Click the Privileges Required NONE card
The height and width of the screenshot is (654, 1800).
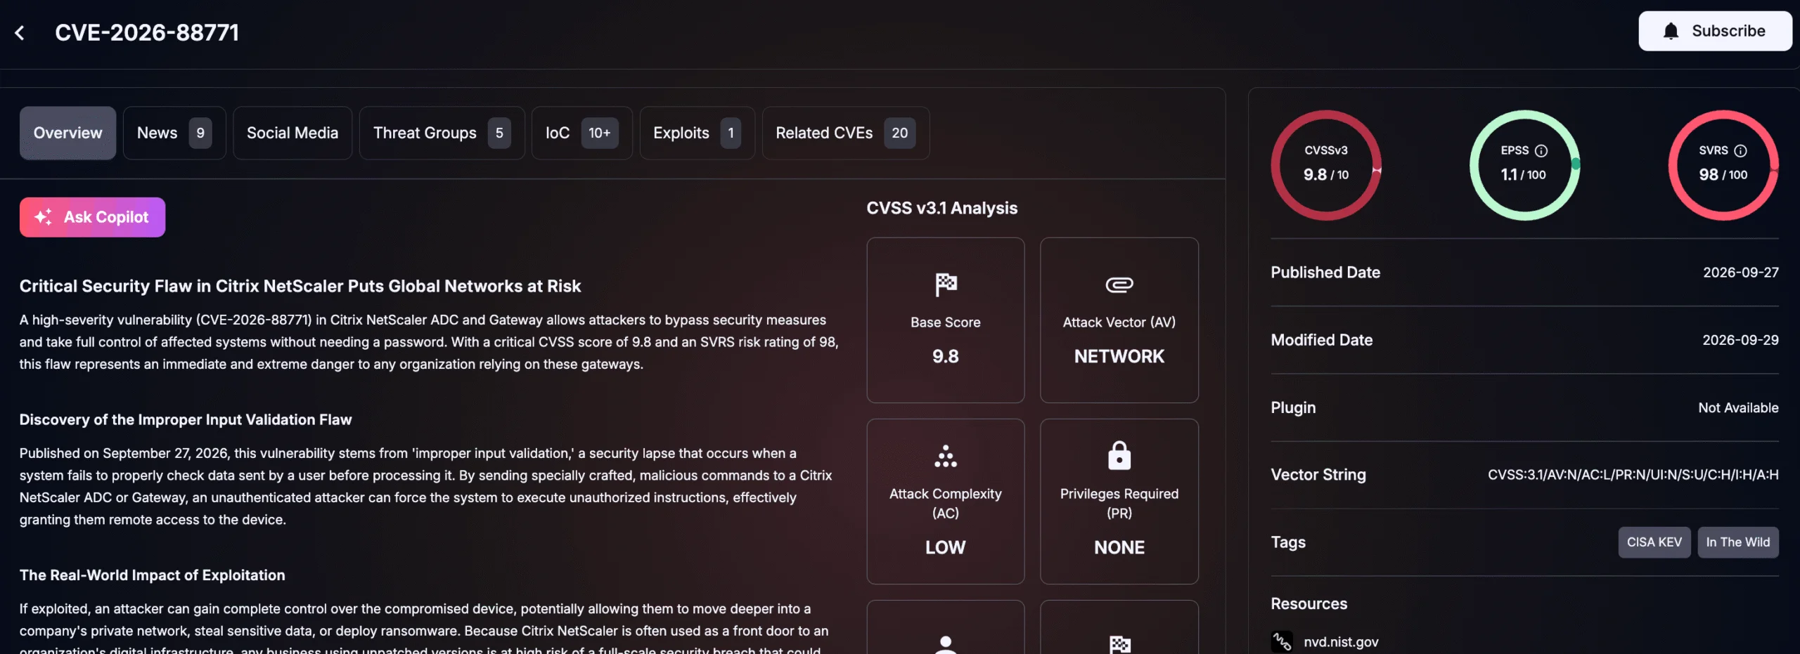[x=1119, y=502]
